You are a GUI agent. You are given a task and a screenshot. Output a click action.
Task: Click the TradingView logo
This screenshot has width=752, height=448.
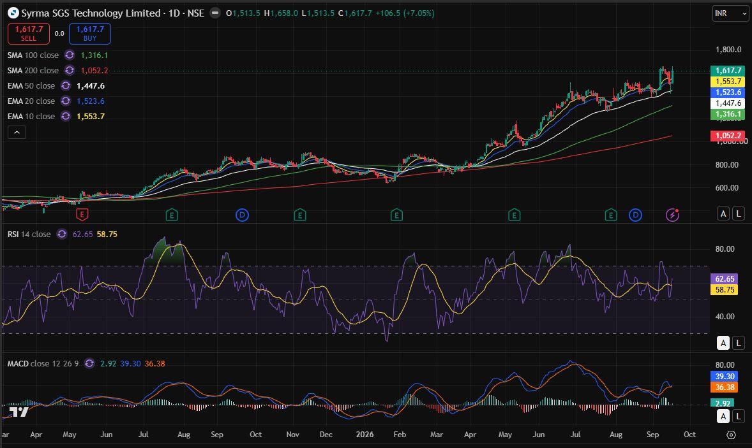coord(19,412)
